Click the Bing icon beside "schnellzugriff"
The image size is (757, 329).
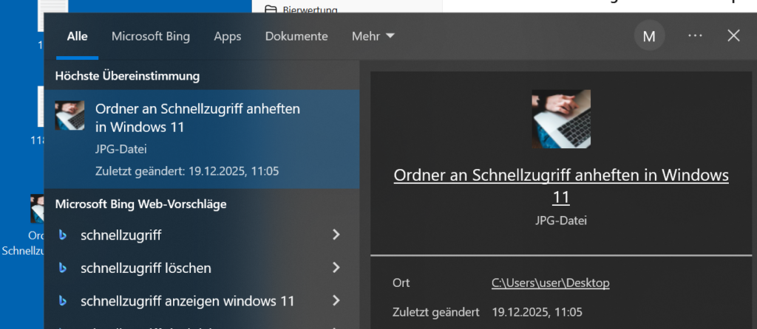tap(64, 235)
